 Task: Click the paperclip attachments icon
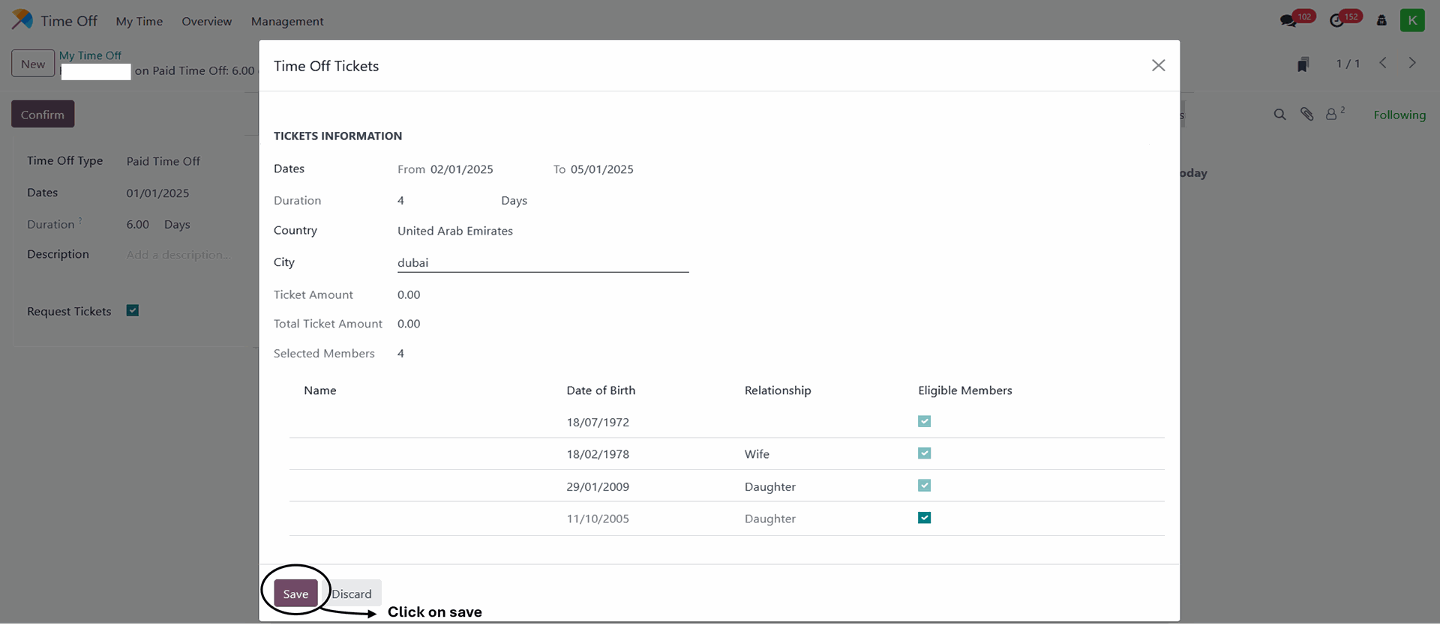1306,115
